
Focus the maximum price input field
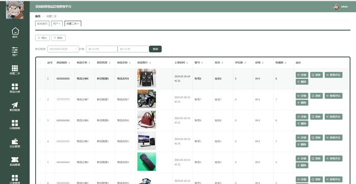(x=133, y=49)
